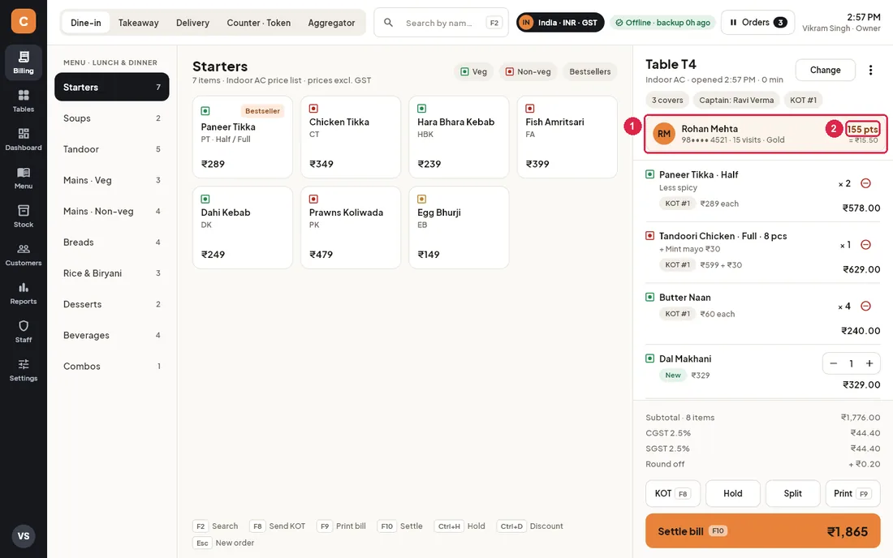The width and height of the screenshot is (893, 558).
Task: Toggle the Bestsellers filter chip
Action: (590, 71)
